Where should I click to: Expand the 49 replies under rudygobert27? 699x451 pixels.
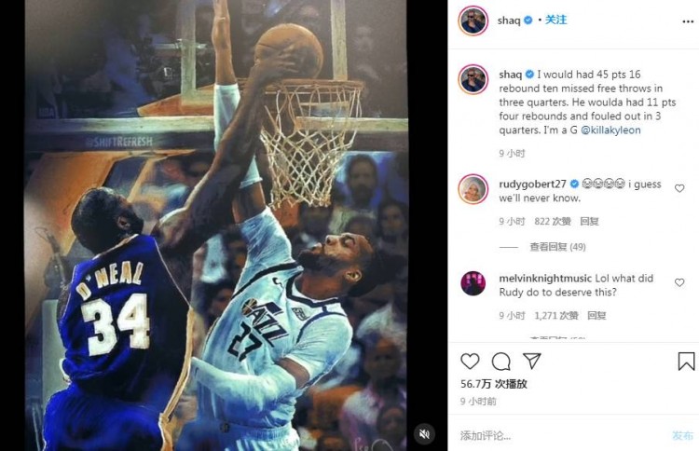click(557, 247)
